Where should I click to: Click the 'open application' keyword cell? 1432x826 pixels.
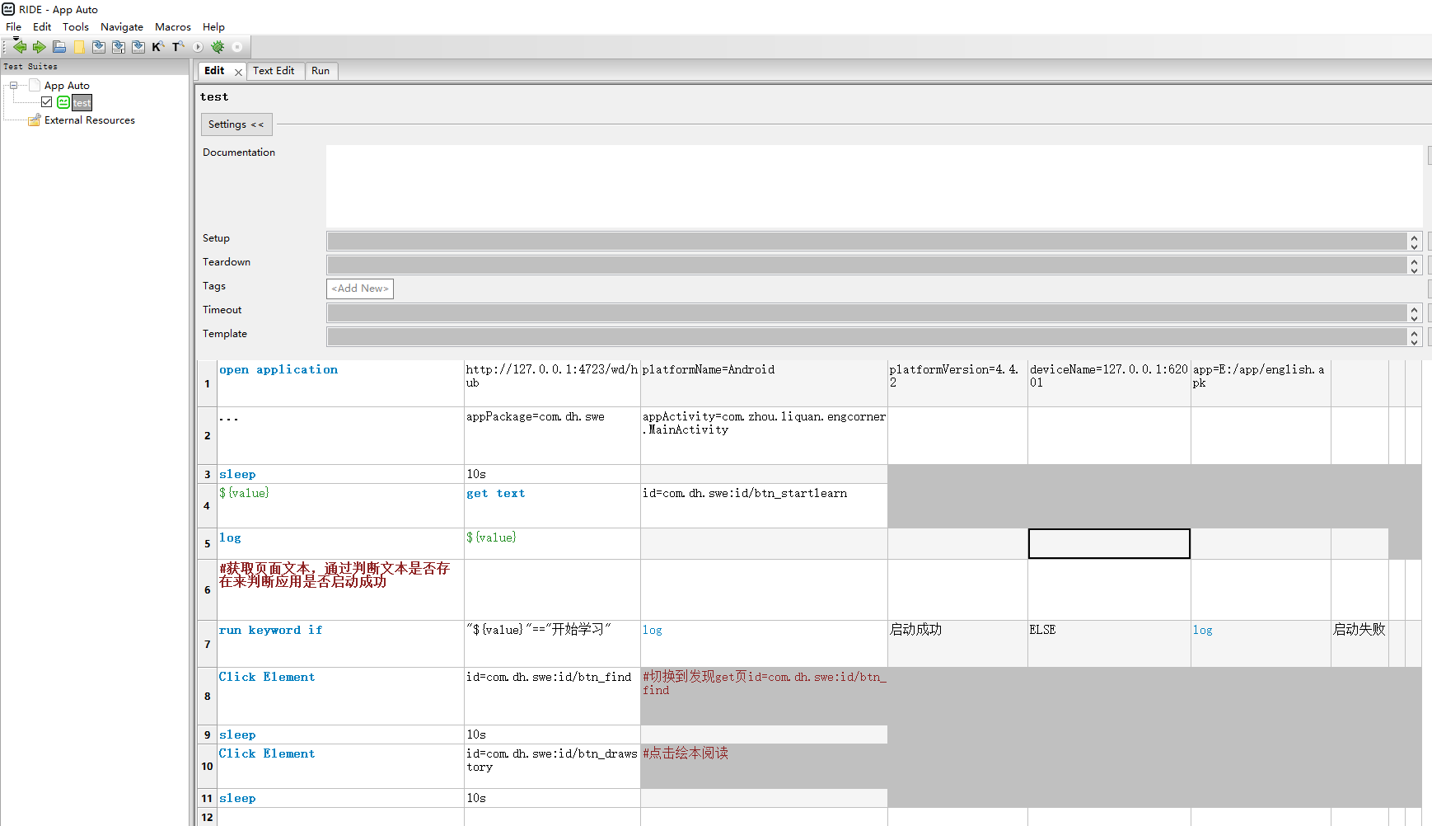pyautogui.click(x=340, y=383)
